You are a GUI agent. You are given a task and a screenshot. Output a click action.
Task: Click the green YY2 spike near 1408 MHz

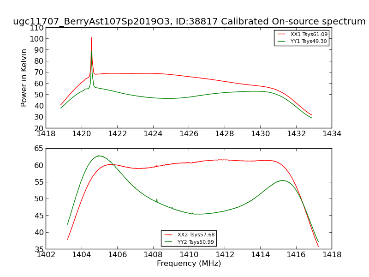[x=157, y=200]
